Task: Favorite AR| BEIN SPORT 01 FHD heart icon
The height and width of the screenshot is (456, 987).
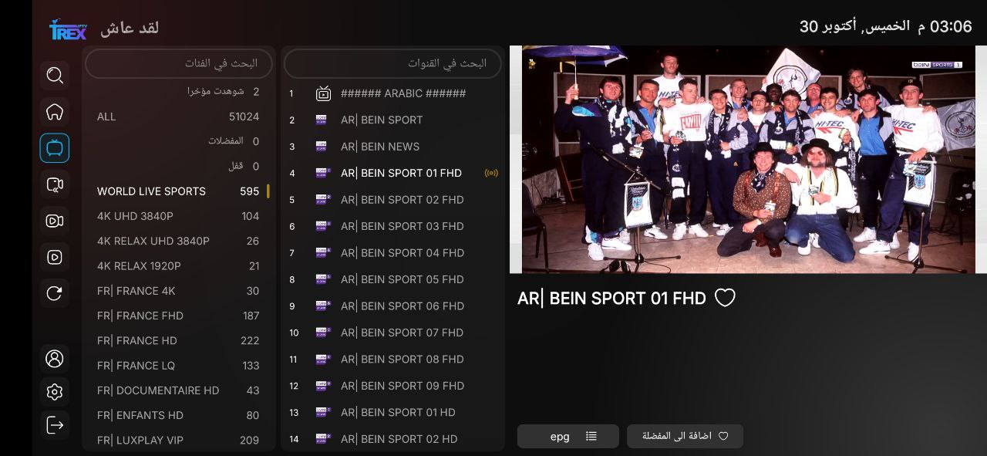Action: [x=725, y=298]
